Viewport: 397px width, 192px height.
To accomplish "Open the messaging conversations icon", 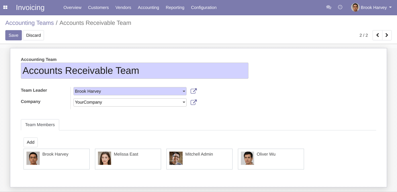I will 329,7.
